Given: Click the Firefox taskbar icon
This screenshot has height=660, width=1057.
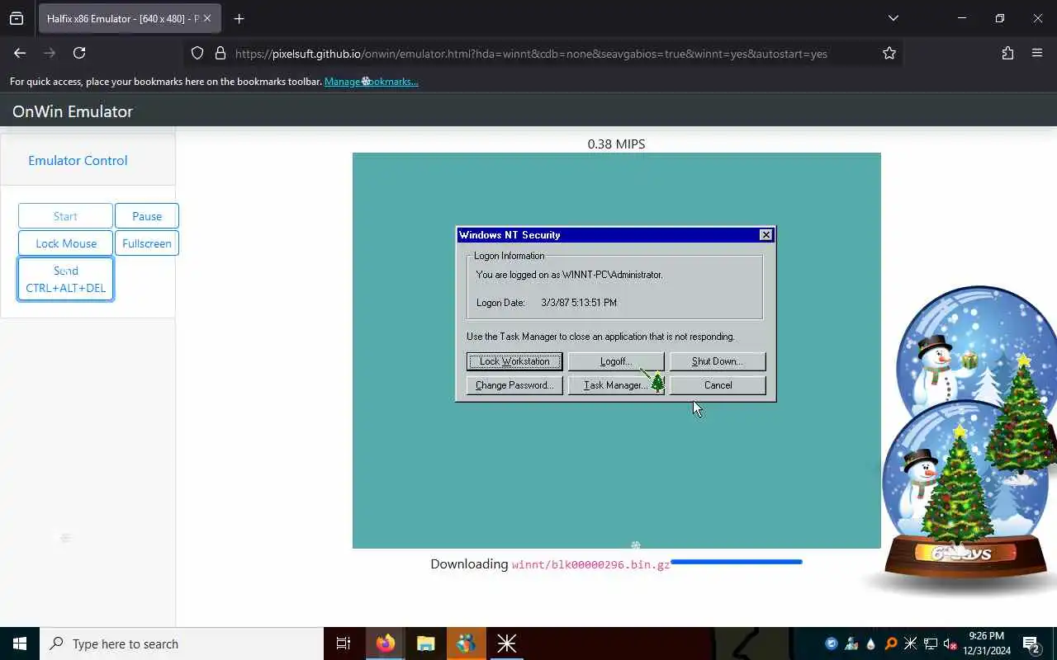Looking at the screenshot, I should [x=385, y=643].
